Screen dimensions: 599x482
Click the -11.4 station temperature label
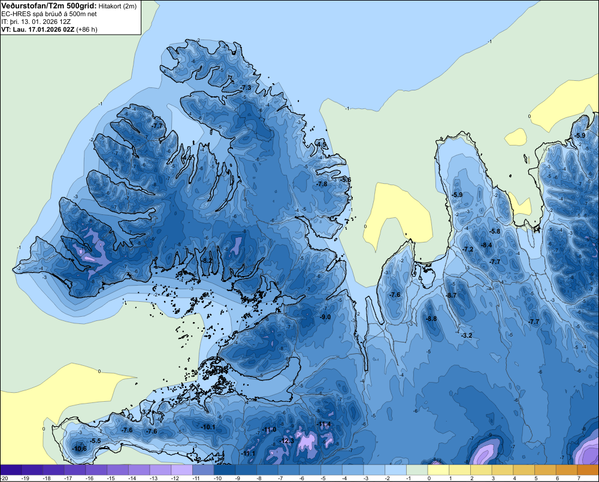pyautogui.click(x=324, y=424)
